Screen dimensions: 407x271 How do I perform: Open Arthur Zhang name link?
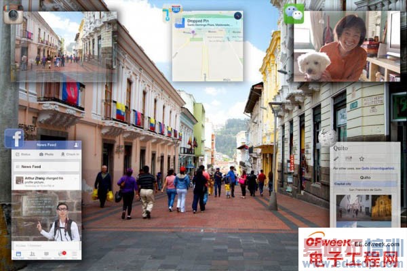click(35, 178)
